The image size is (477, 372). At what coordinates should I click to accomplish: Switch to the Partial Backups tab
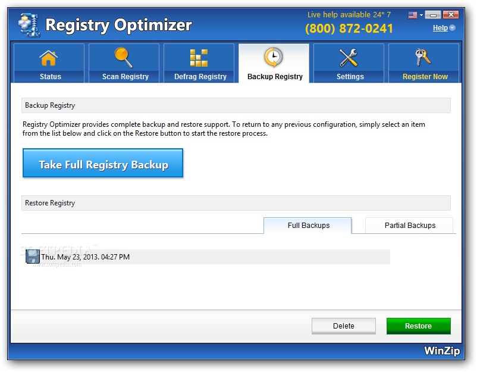coord(409,226)
